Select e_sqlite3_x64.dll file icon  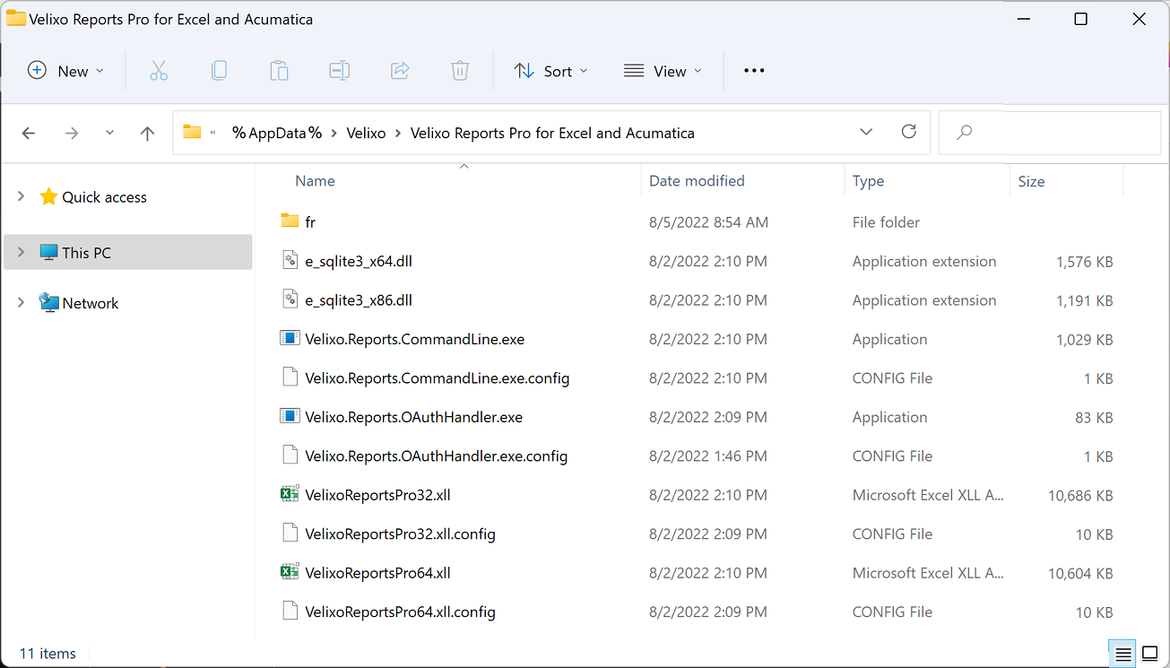[x=290, y=261]
